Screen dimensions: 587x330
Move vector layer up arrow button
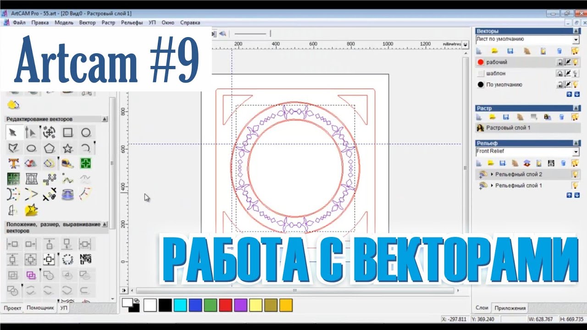click(570, 94)
